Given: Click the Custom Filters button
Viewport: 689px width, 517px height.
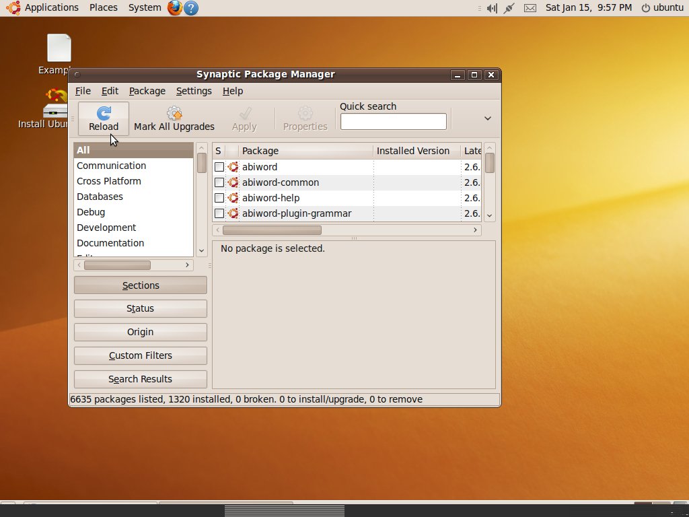Looking at the screenshot, I should 141,355.
